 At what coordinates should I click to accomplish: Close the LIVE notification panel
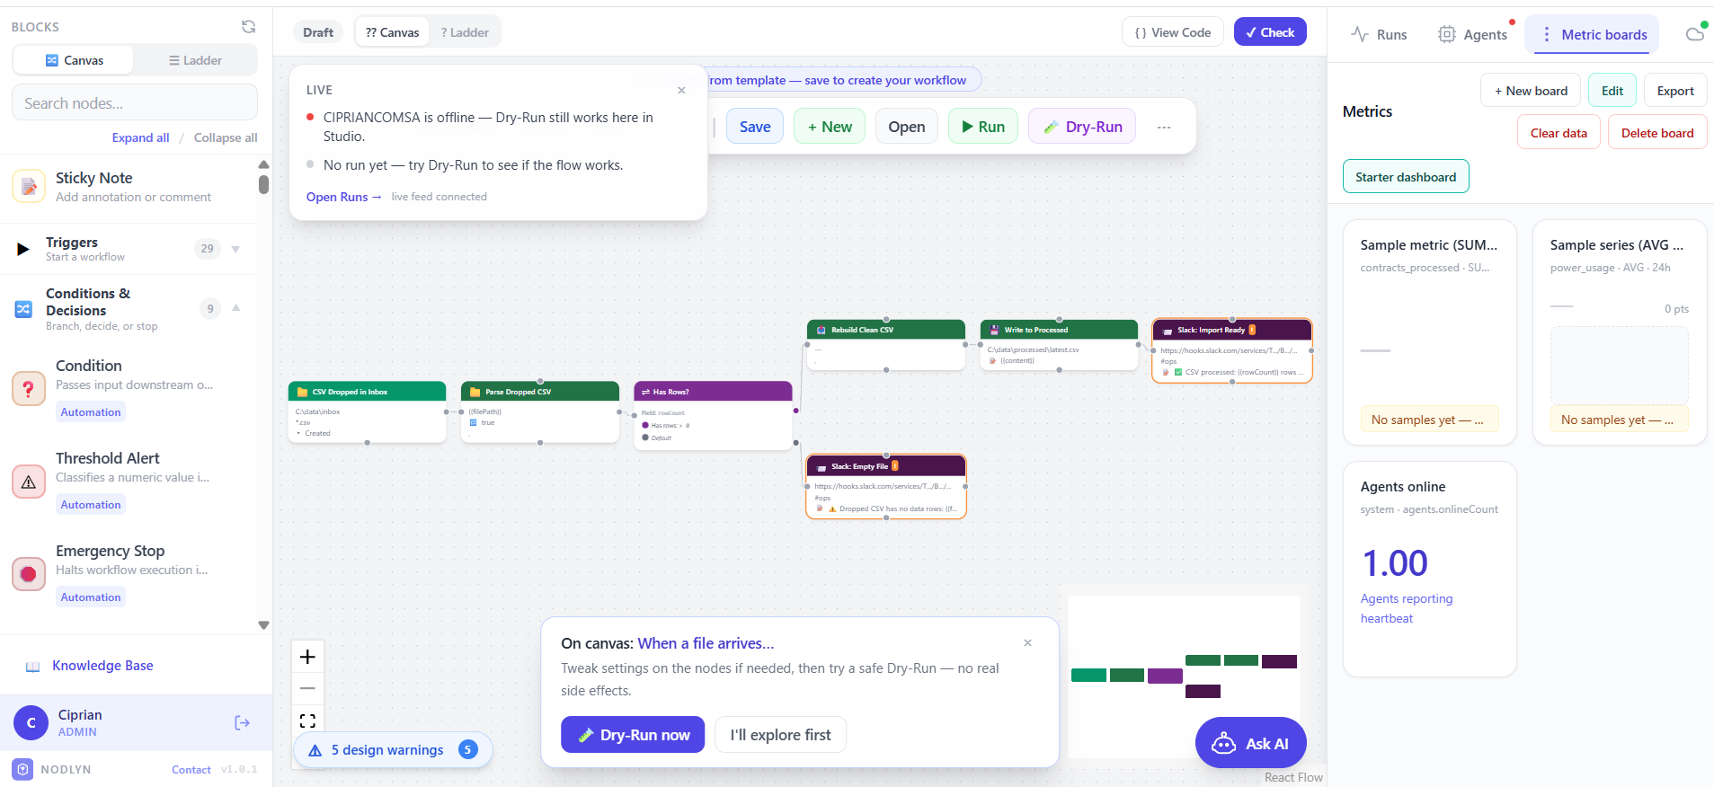681,90
